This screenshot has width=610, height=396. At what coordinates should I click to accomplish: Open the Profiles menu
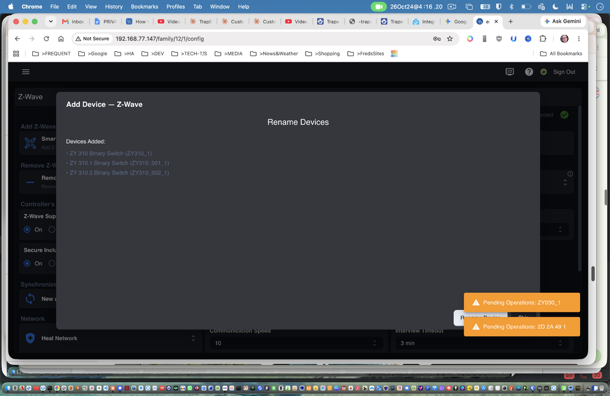point(176,7)
